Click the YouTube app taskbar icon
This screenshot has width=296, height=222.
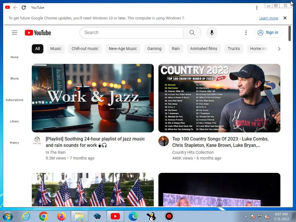[x=115, y=216]
